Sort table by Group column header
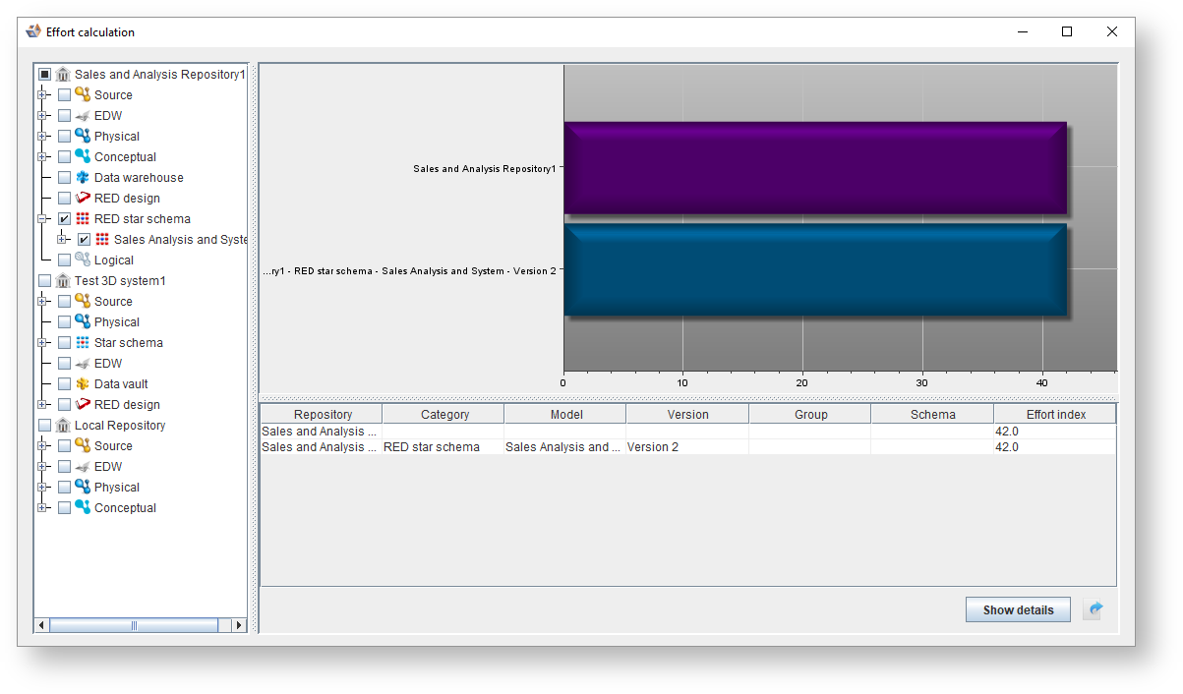 (x=810, y=415)
